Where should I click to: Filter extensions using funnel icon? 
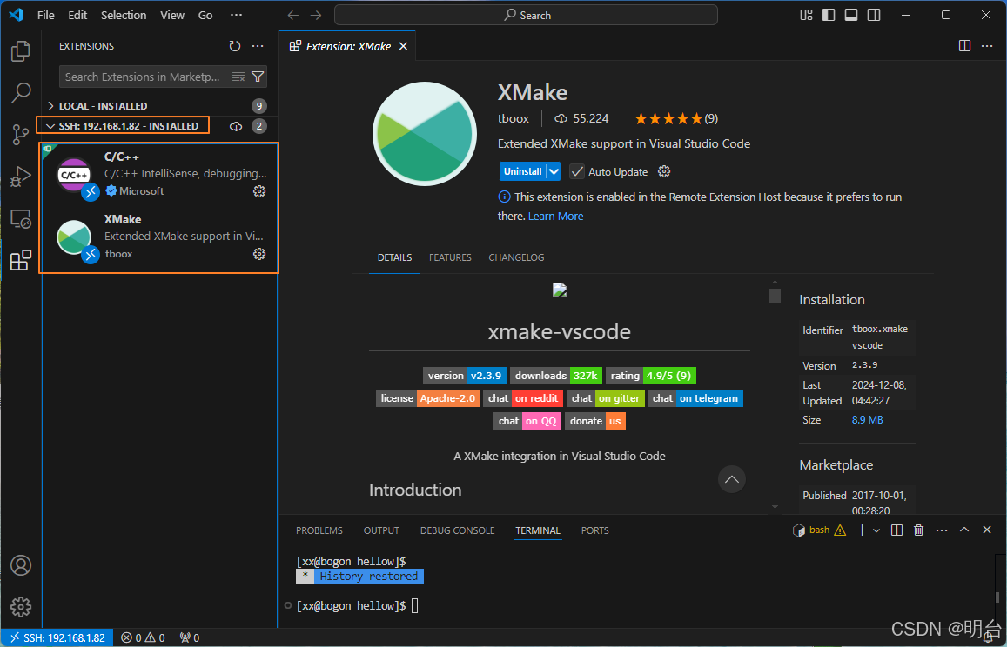tap(258, 77)
